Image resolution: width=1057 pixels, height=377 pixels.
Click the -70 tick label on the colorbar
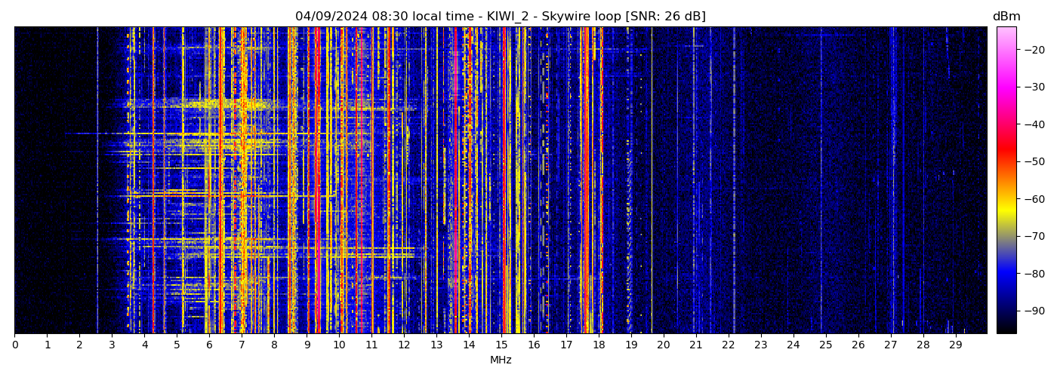[1032, 236]
